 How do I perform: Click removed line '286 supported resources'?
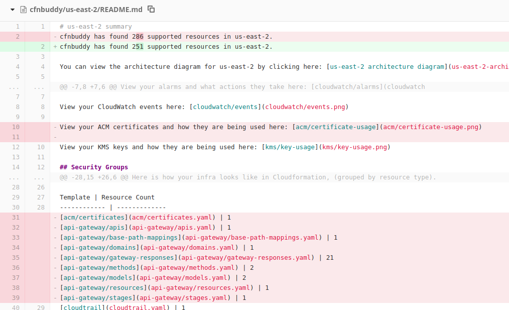[166, 37]
